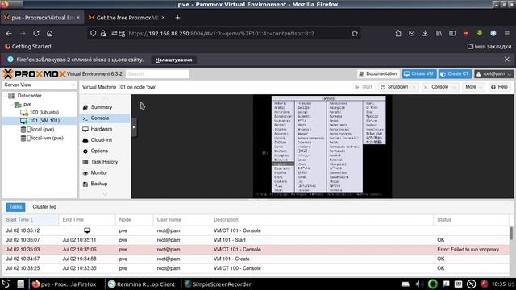This screenshot has height=290, width=516.
Task: Sort by the Status column header
Action: 471,220
